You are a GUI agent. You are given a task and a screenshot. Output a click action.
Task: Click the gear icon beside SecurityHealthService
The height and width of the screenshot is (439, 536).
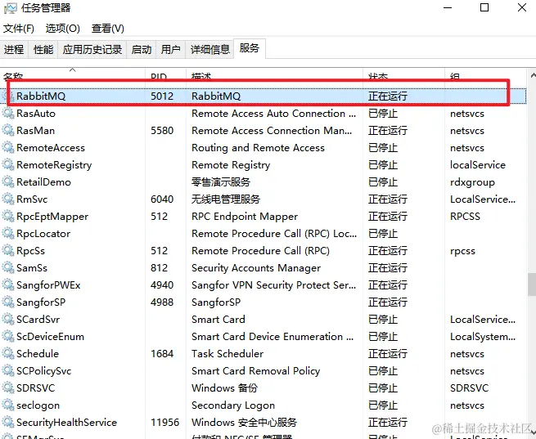click(8, 422)
